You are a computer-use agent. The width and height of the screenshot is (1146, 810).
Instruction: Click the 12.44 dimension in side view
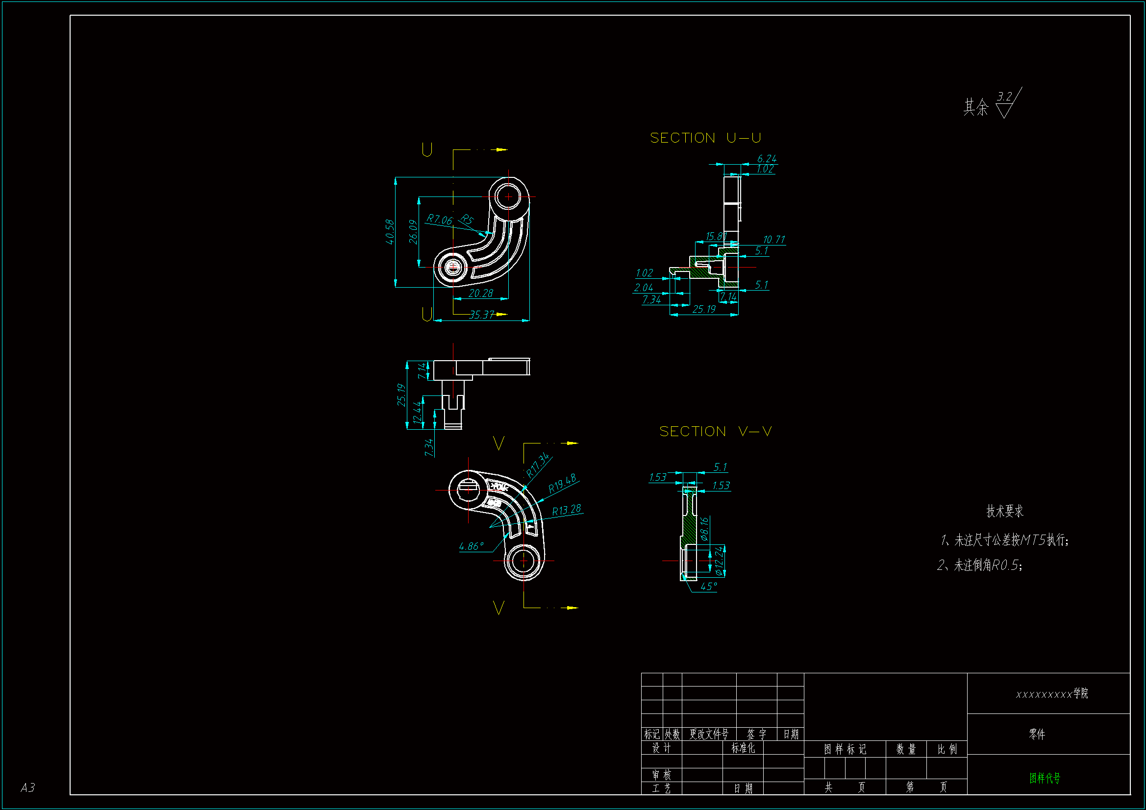coord(417,412)
